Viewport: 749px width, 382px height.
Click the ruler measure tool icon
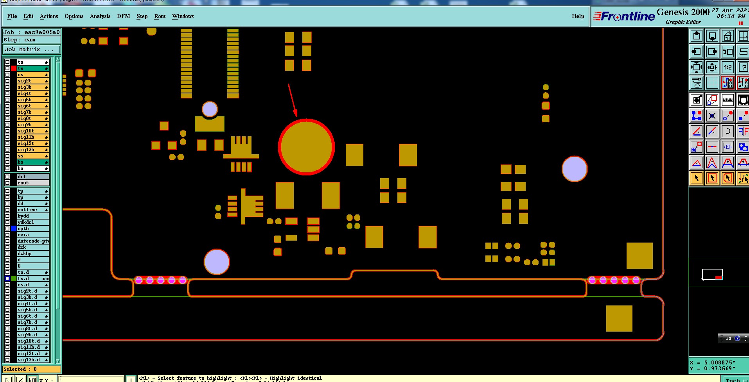click(728, 100)
